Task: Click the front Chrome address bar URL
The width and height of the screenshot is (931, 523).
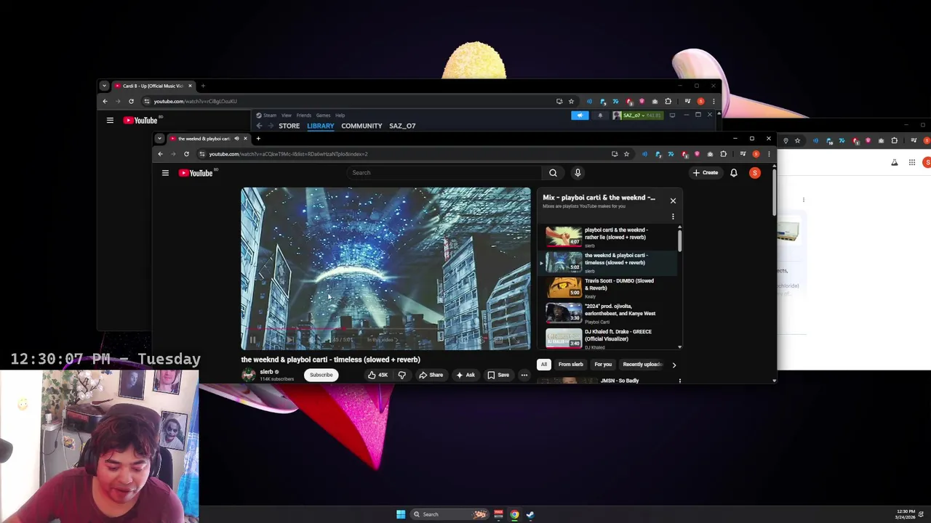Action: coord(288,154)
